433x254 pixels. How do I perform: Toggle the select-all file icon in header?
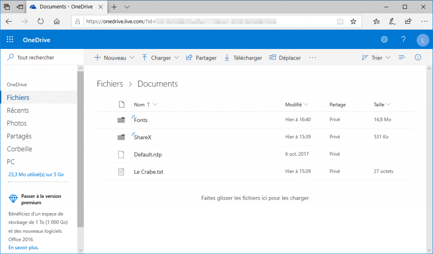point(121,104)
